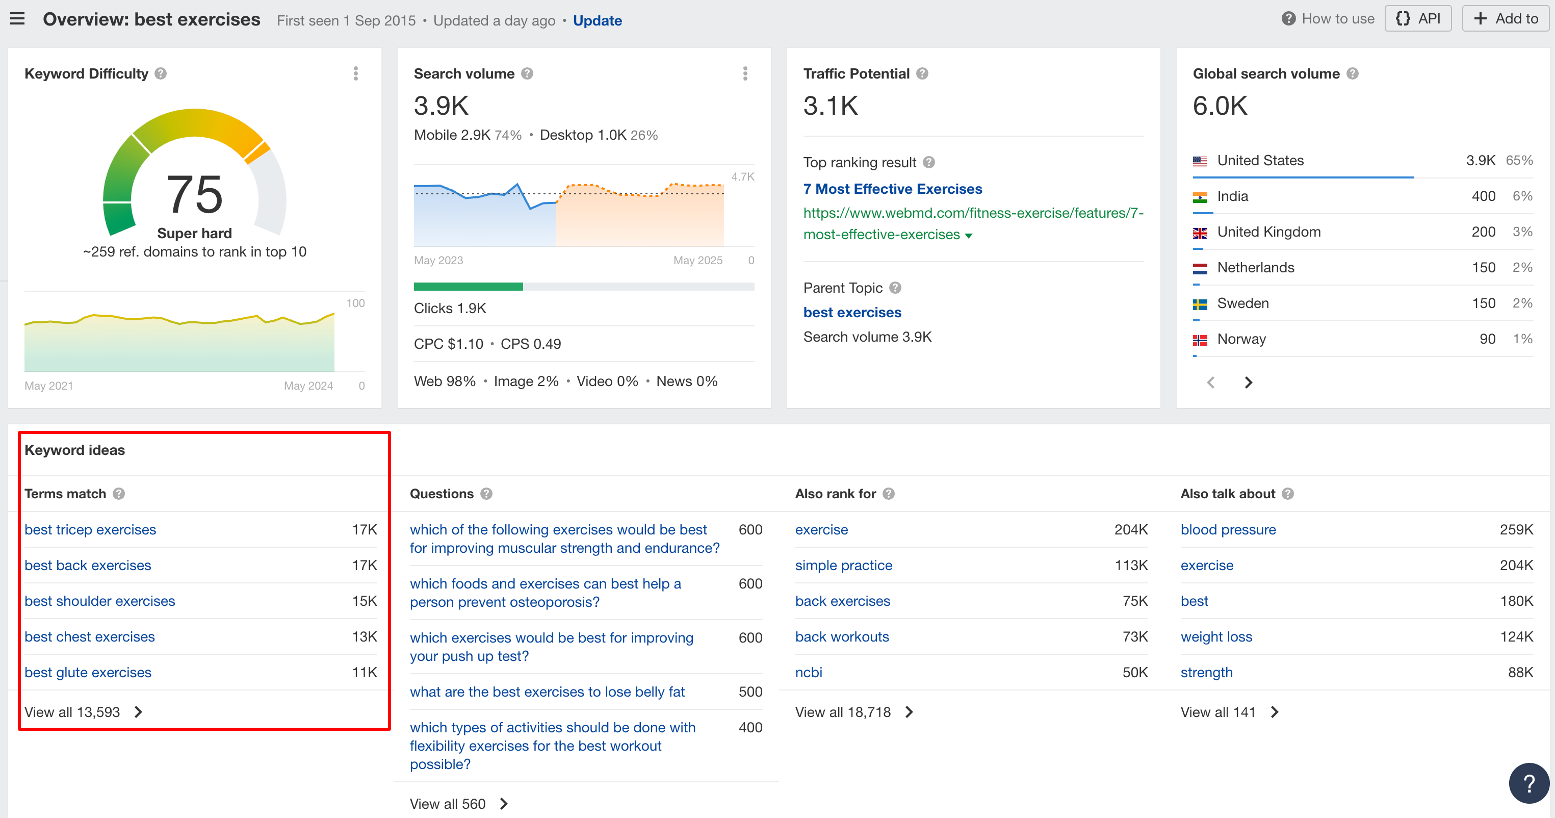Viewport: 1555px width, 818px height.
Task: Select Sweden country row
Action: point(1362,303)
